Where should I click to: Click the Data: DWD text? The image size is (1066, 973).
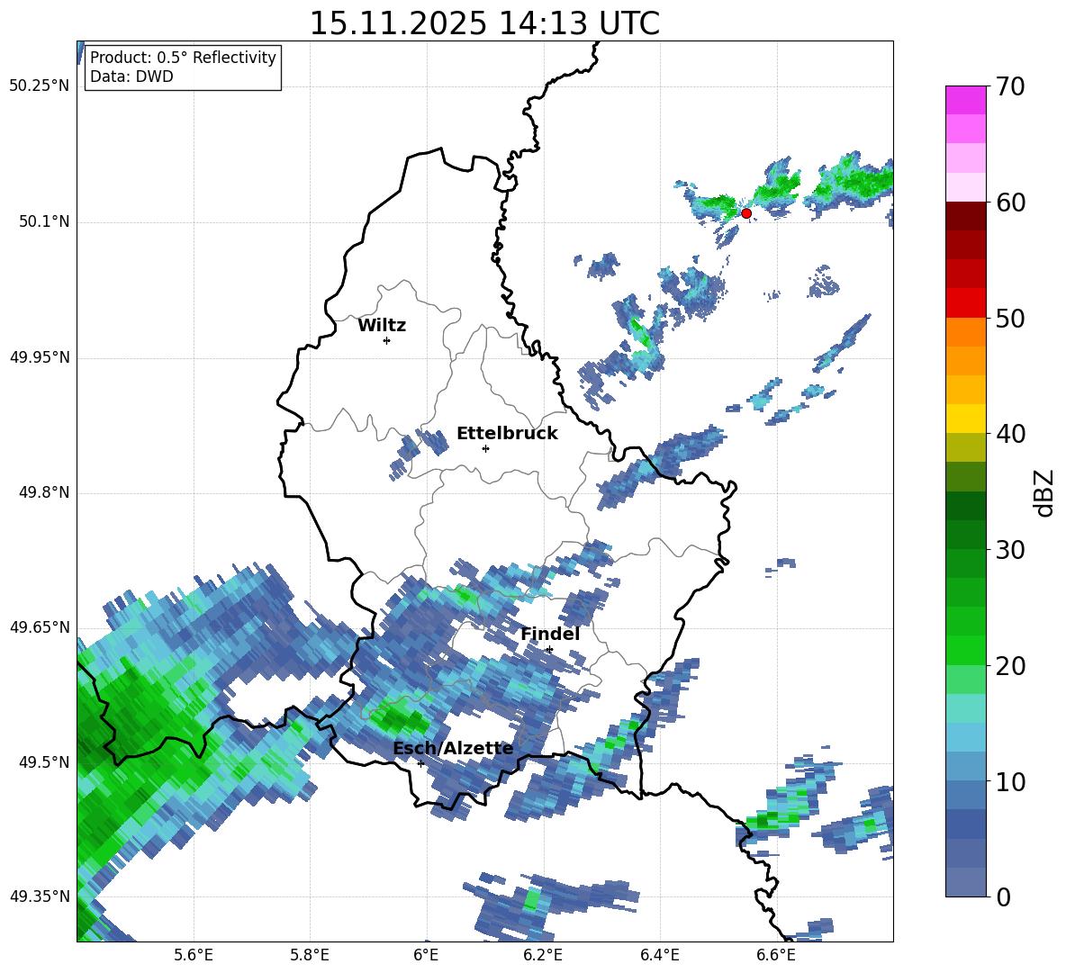(131, 77)
